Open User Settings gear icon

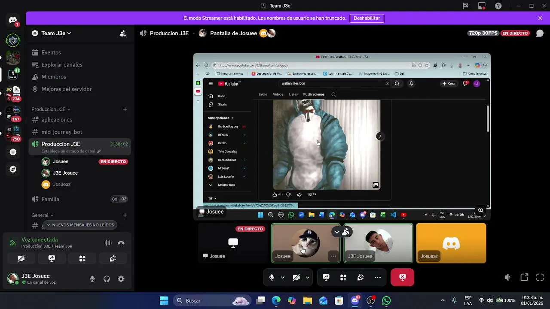click(121, 279)
